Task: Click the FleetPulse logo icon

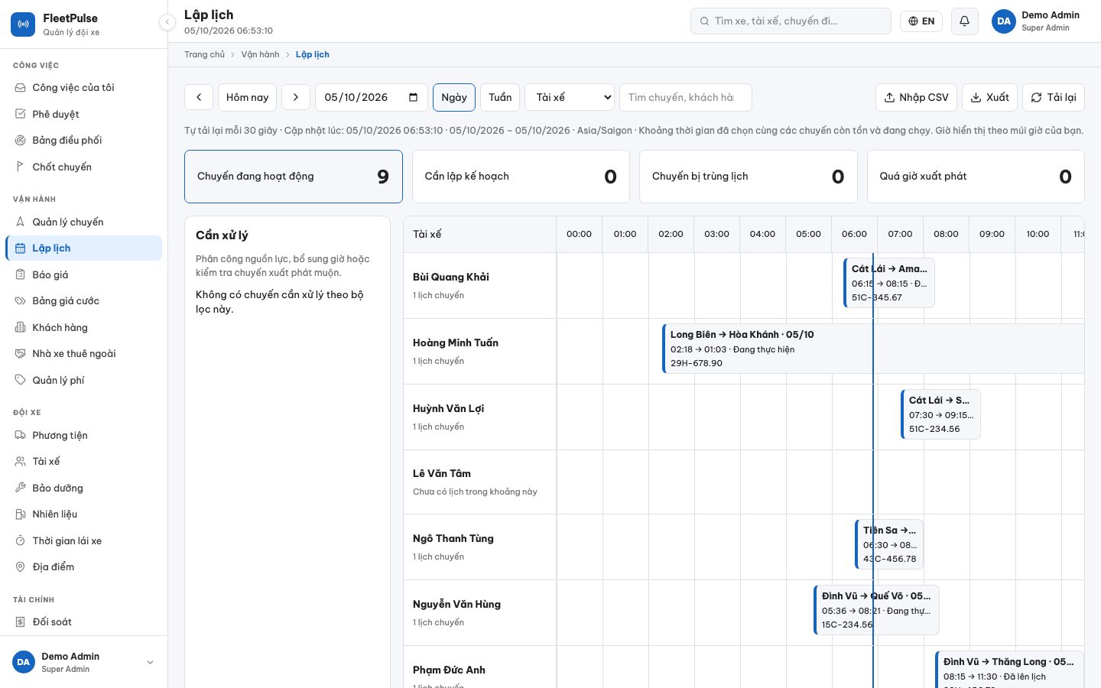Action: [x=23, y=24]
